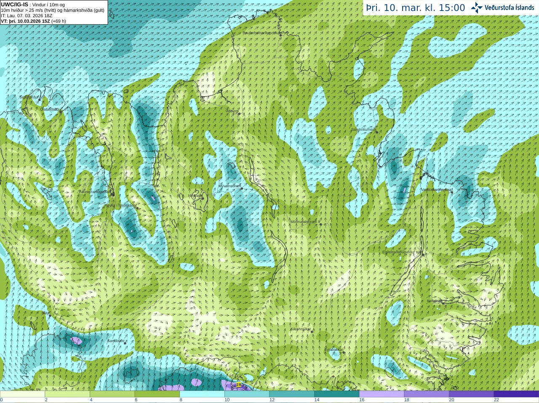
Task: Click the 'Kárahnjúkar' label
Action: point(301,329)
